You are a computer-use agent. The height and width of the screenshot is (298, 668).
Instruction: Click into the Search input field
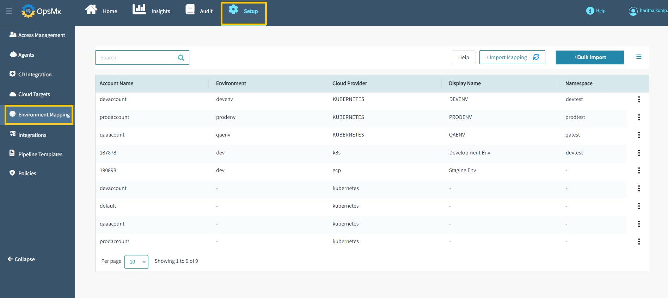[137, 58]
